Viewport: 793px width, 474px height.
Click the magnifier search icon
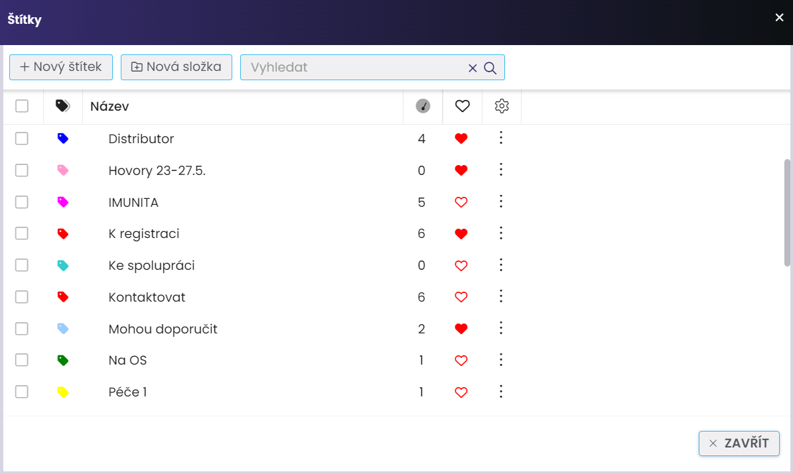[x=490, y=68]
